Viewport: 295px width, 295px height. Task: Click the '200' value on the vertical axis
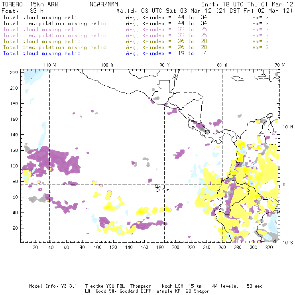14,88
